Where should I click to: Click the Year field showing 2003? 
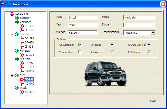point(83,25)
